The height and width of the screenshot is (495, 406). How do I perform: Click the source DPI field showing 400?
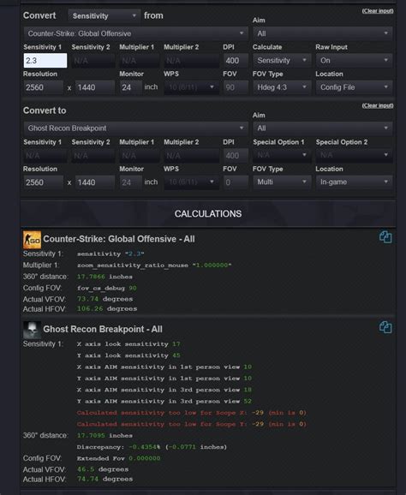pos(236,60)
